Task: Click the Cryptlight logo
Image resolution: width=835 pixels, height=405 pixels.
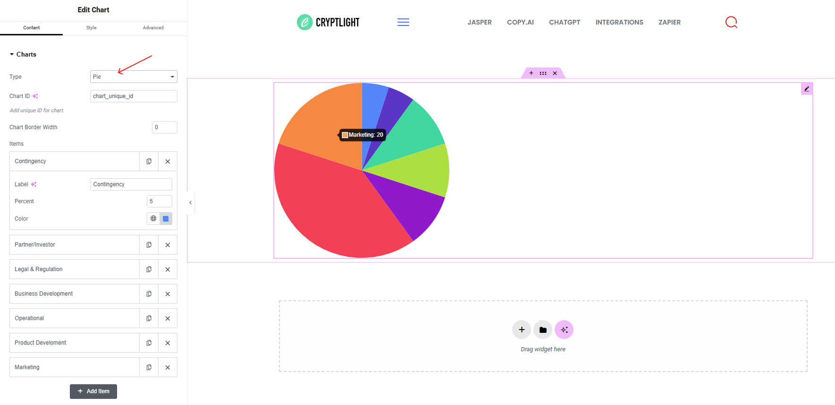Action: pos(328,22)
